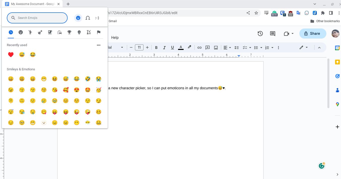Open Google Calendar from the sidebar
This screenshot has width=341, height=179.
pyautogui.click(x=337, y=48)
